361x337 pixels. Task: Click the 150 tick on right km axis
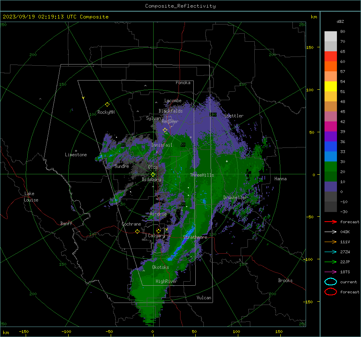pyautogui.click(x=310, y=47)
